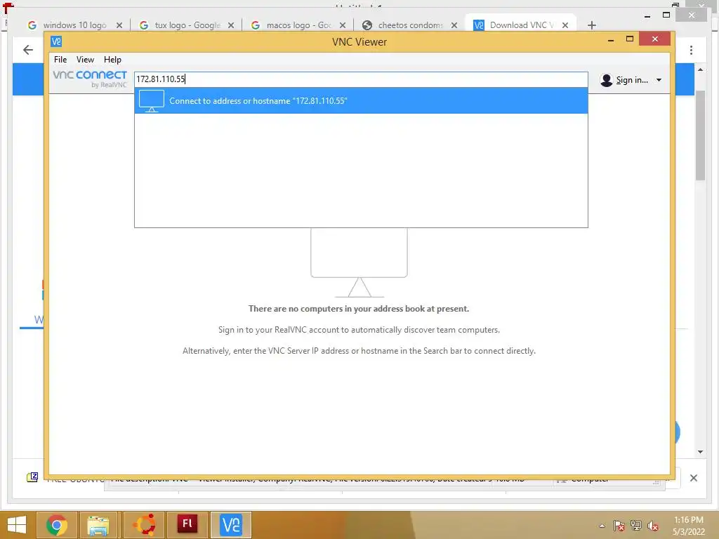Image resolution: width=719 pixels, height=539 pixels.
Task: Click the Action Center flag tray icon
Action: (619, 526)
